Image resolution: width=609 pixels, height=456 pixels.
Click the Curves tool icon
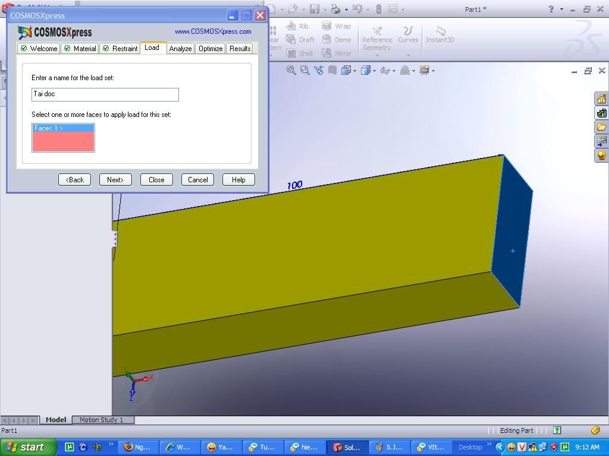[408, 34]
